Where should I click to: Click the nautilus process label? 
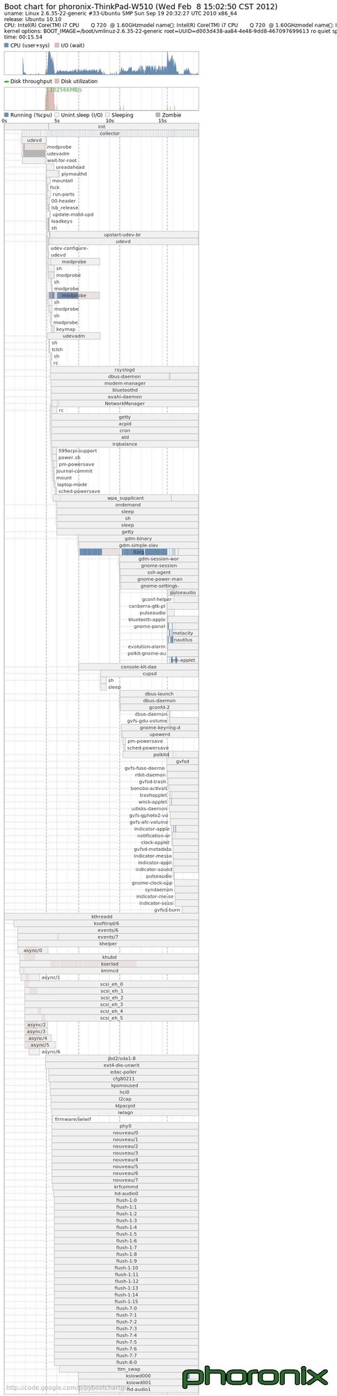[183, 639]
